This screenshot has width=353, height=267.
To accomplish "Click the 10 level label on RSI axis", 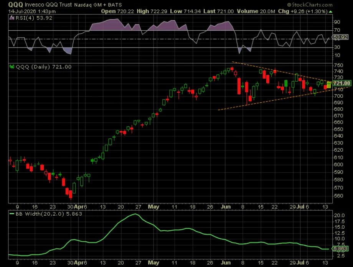I will [337, 55].
